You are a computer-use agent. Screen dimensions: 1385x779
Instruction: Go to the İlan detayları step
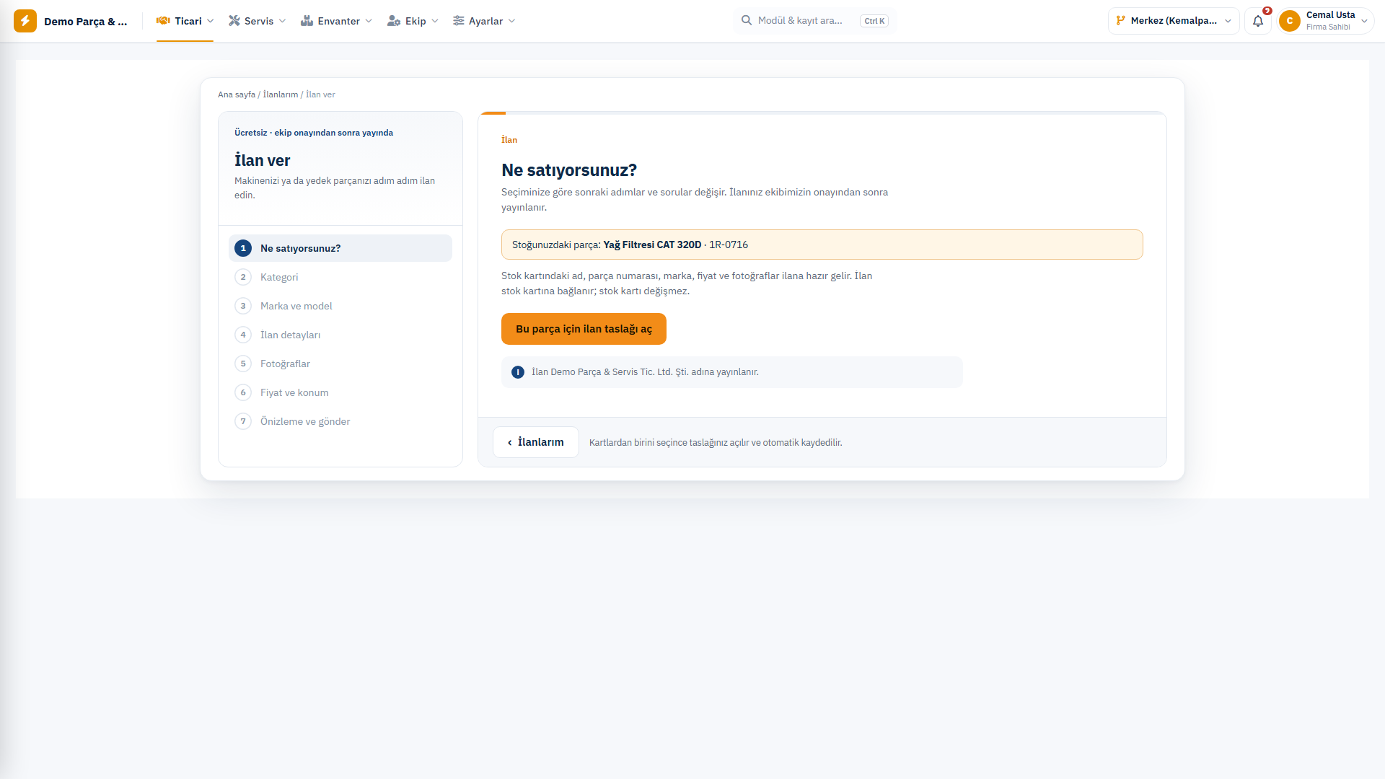coord(340,335)
